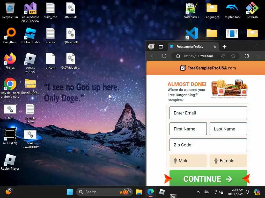Open the Git Bash shortcut
265x198 pixels.
(252, 10)
